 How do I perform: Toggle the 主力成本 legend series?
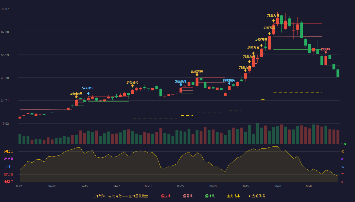(231, 196)
